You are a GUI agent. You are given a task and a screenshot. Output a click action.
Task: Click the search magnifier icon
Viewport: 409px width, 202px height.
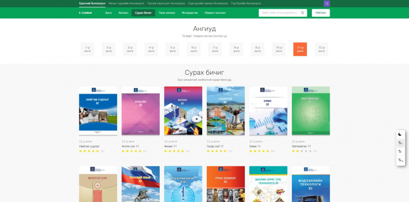[x=302, y=13]
